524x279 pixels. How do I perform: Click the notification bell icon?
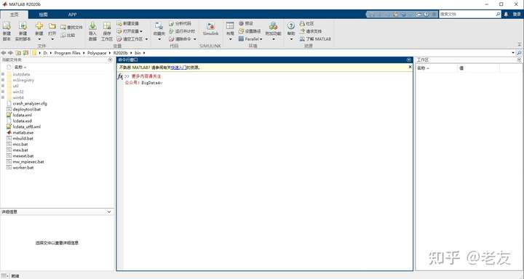click(506, 14)
